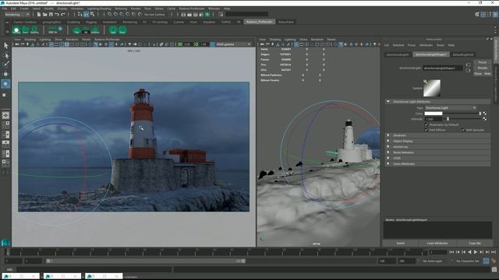Toggle Emit Diffuse checkbox
The height and width of the screenshot is (280, 499).
pos(426,130)
